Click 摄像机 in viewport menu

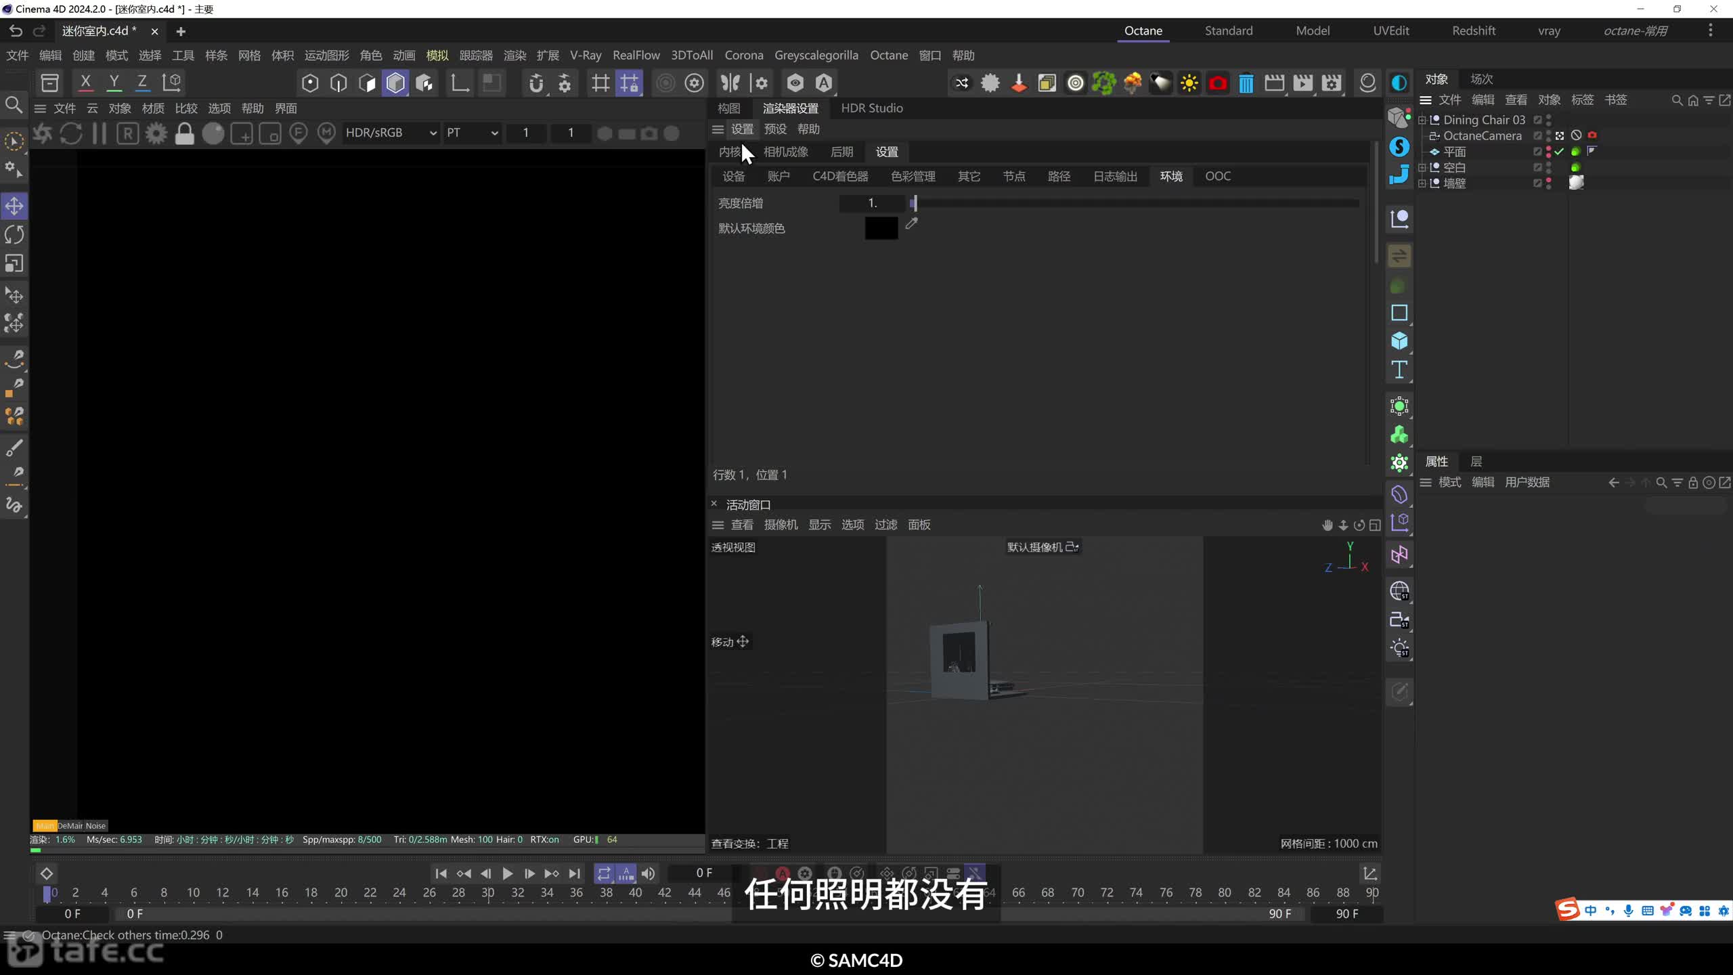point(781,525)
